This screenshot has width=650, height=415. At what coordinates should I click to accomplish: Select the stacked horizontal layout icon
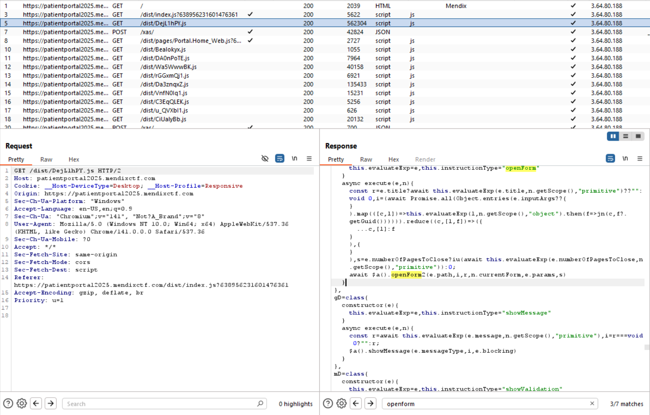tap(626, 136)
